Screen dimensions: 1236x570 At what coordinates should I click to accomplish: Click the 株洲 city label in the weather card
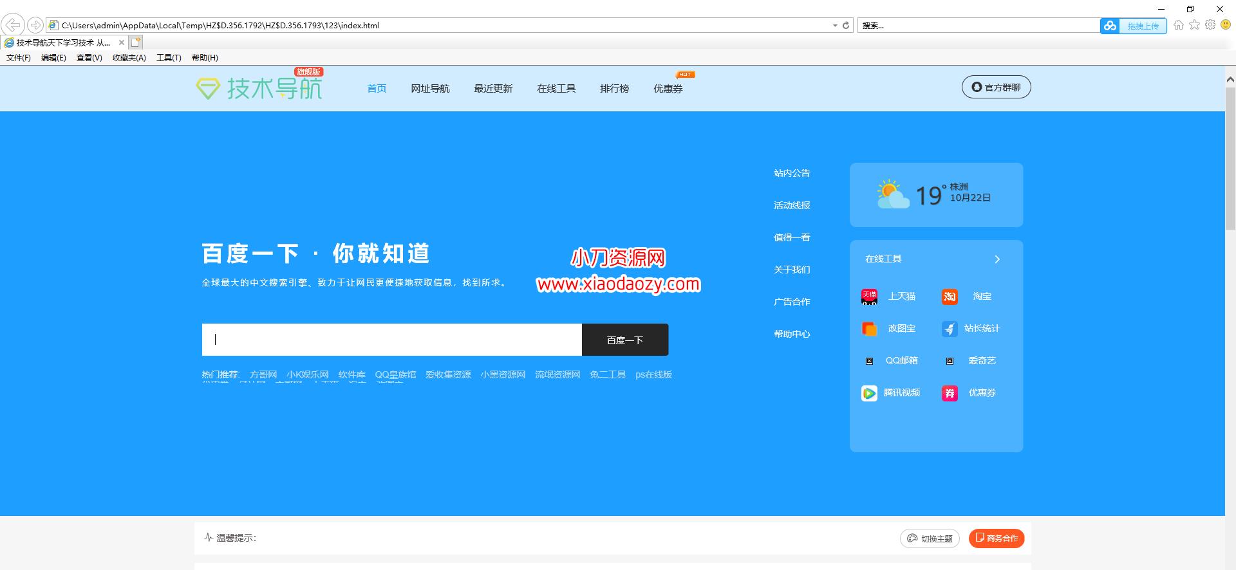(959, 187)
